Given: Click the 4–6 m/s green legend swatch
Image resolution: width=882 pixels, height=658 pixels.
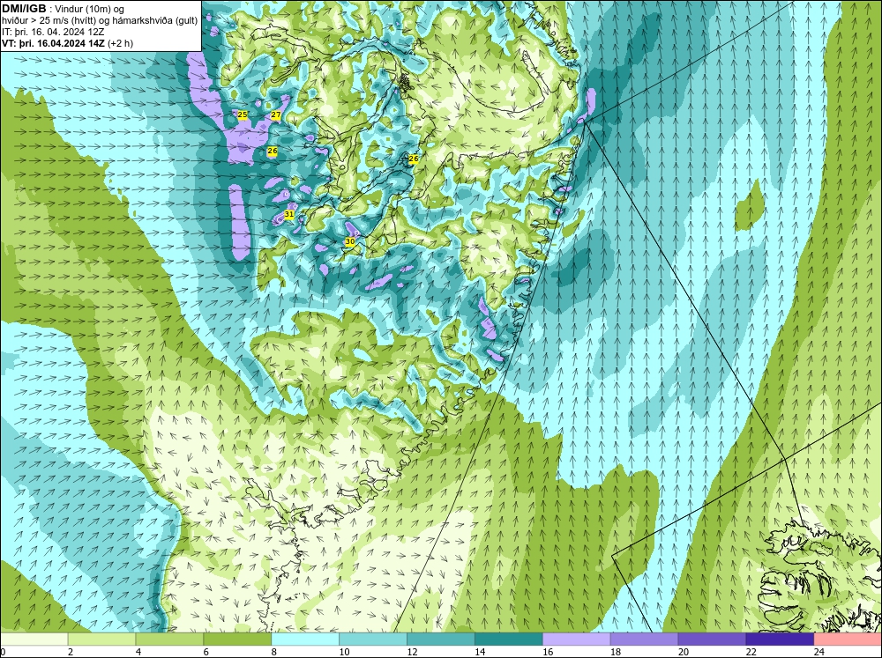Looking at the screenshot, I should 169,639.
